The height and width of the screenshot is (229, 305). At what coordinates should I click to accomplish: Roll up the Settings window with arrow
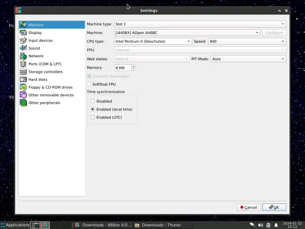point(279,11)
